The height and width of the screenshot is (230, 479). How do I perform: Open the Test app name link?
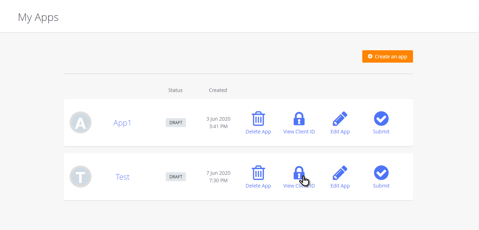click(x=122, y=177)
